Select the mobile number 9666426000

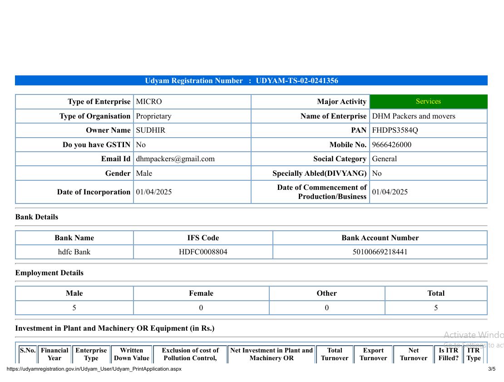tap(392, 145)
